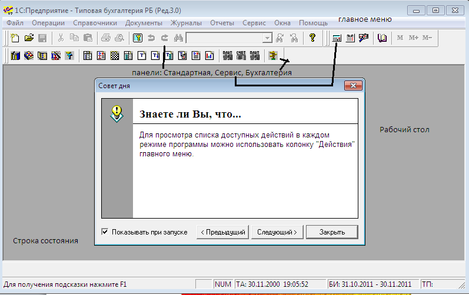Click the signpost guide icon
The image size is (469, 295).
pyautogui.click(x=273, y=56)
